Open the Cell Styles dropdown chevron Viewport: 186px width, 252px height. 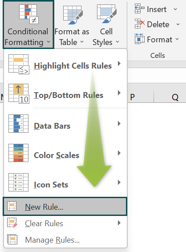point(117,42)
